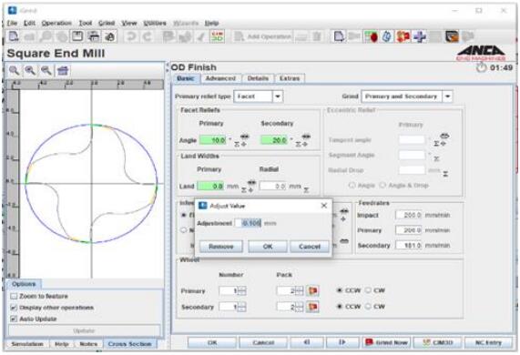Click the Adjustment value input field

point(248,223)
